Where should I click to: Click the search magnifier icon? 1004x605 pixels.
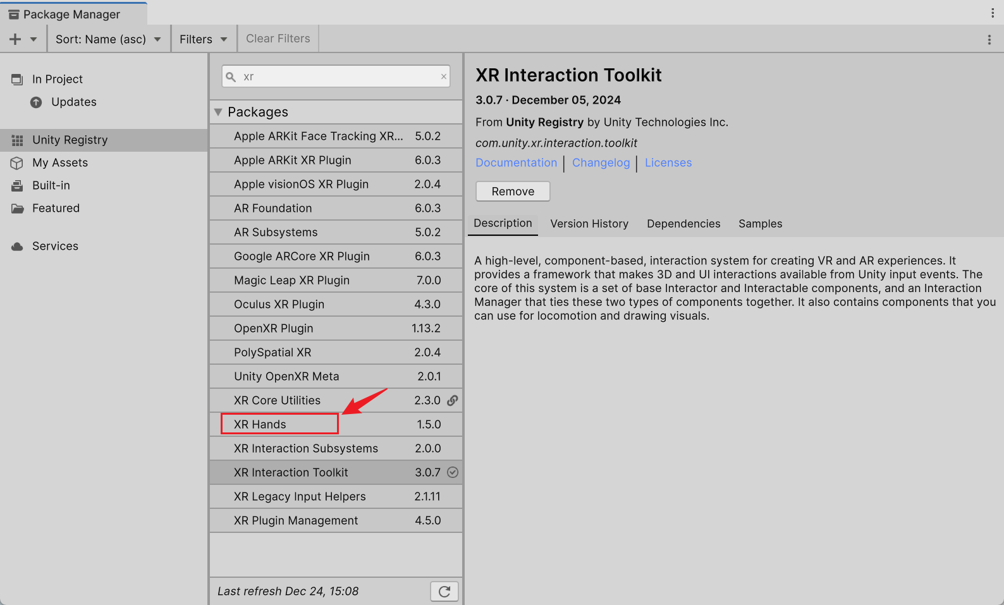click(x=231, y=77)
